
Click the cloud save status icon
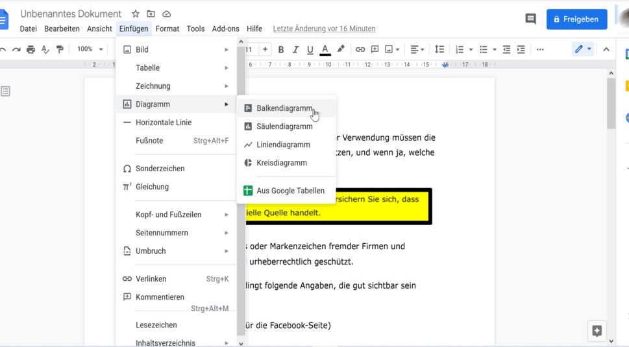166,14
